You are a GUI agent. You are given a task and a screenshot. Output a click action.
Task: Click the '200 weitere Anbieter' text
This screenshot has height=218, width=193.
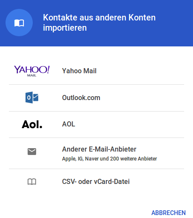point(133,159)
